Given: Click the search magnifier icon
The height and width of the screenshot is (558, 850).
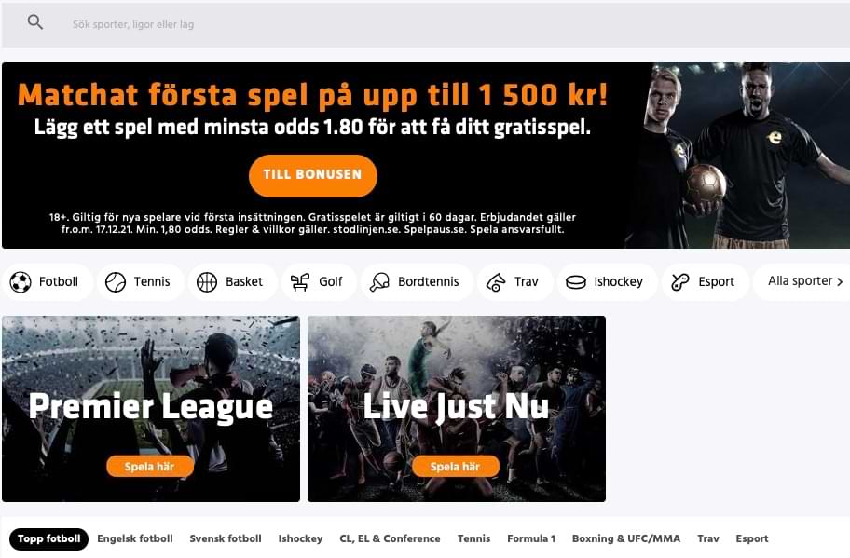Looking at the screenshot, I should pyautogui.click(x=34, y=22).
